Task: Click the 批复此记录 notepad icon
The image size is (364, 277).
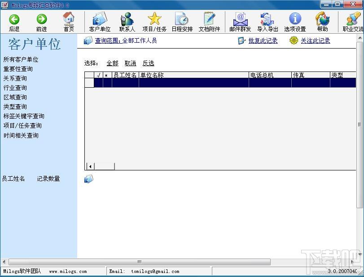Action: pos(241,41)
